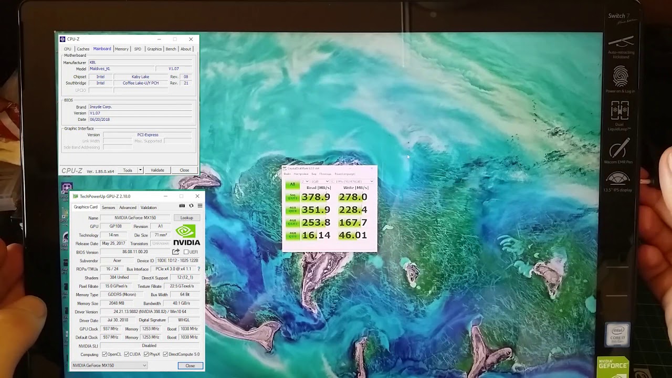
Task: Click the GPU name field NVIDIA GeForce MX150
Action: coord(135,218)
